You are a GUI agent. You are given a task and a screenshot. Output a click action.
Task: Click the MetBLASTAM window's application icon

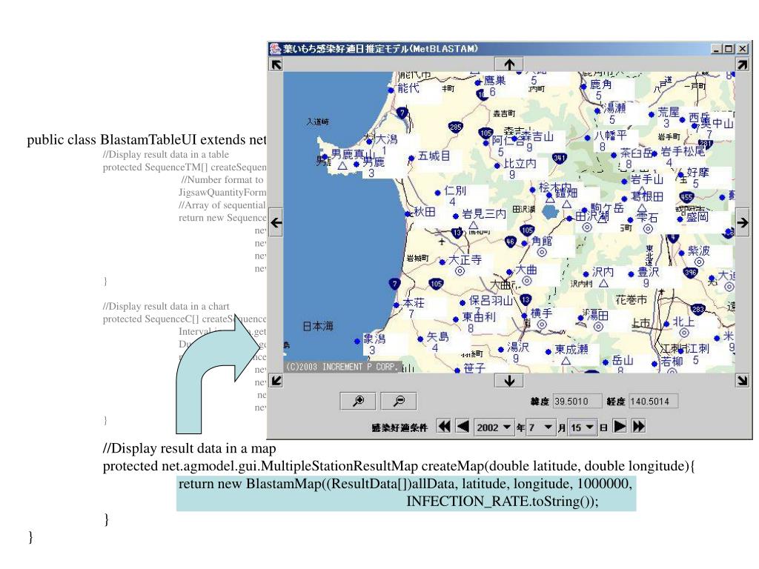276,48
